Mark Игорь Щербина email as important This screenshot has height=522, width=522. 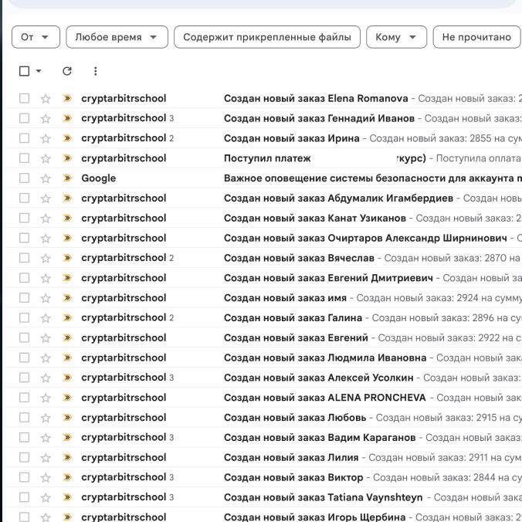(67, 517)
